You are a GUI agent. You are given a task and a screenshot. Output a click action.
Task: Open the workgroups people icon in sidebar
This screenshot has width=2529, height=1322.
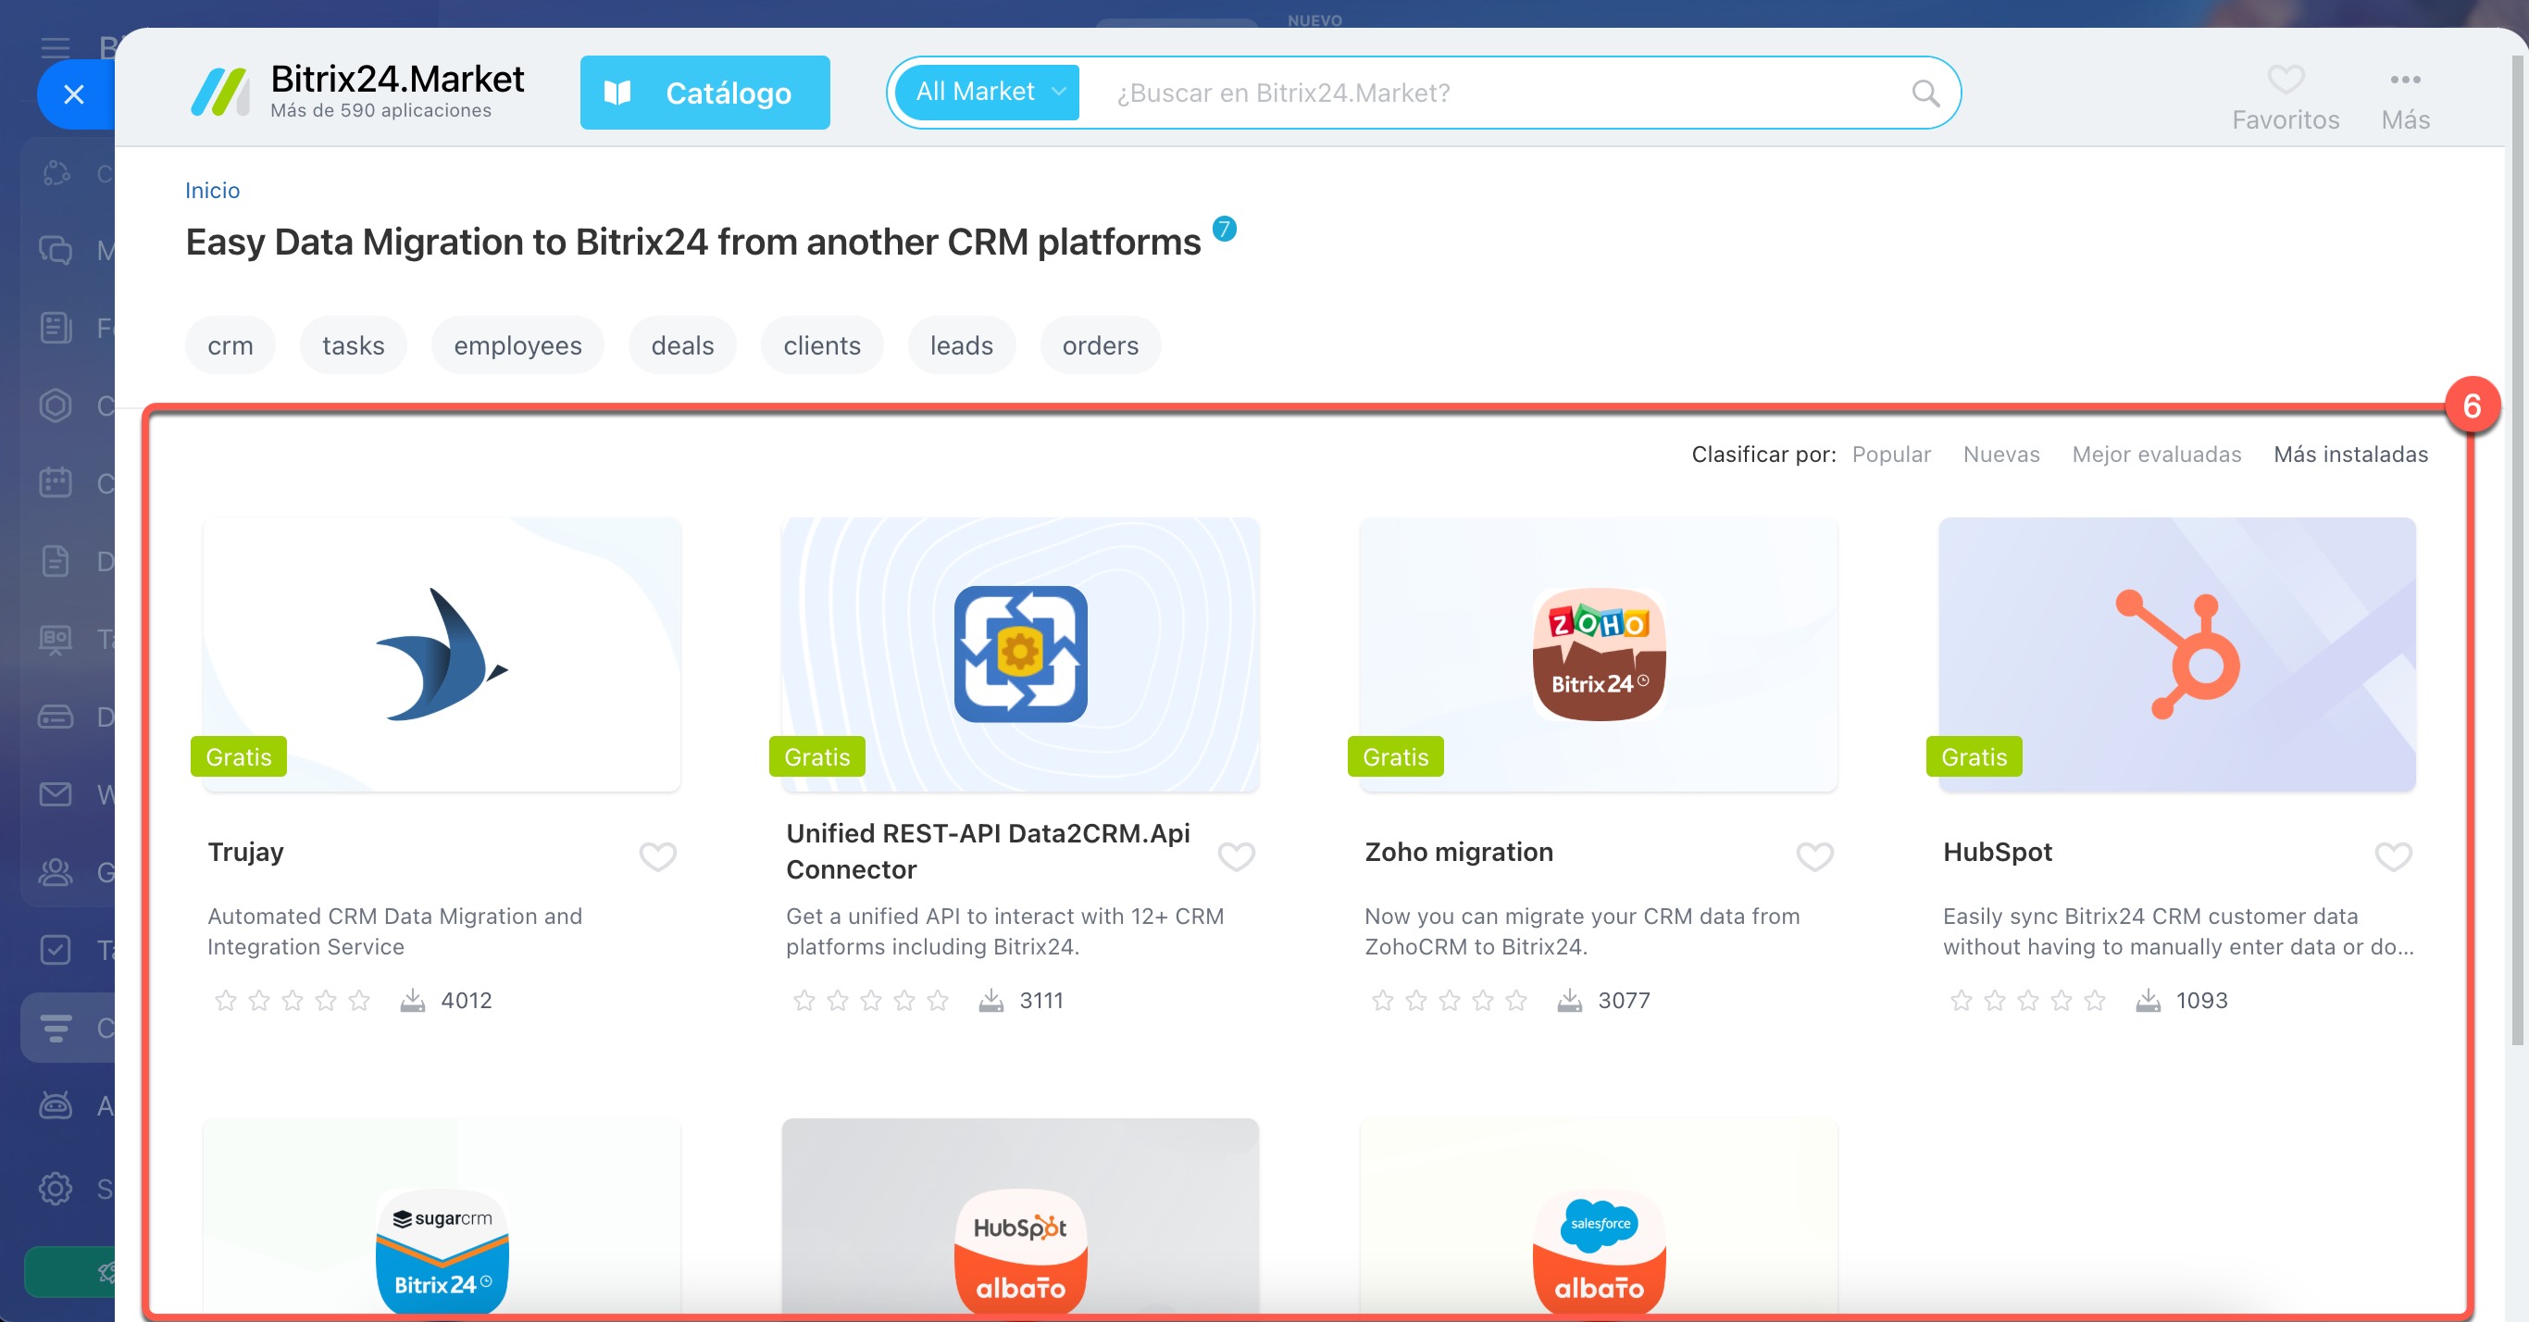pos(55,871)
